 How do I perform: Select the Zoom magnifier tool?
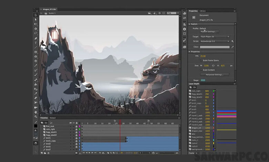36,117
